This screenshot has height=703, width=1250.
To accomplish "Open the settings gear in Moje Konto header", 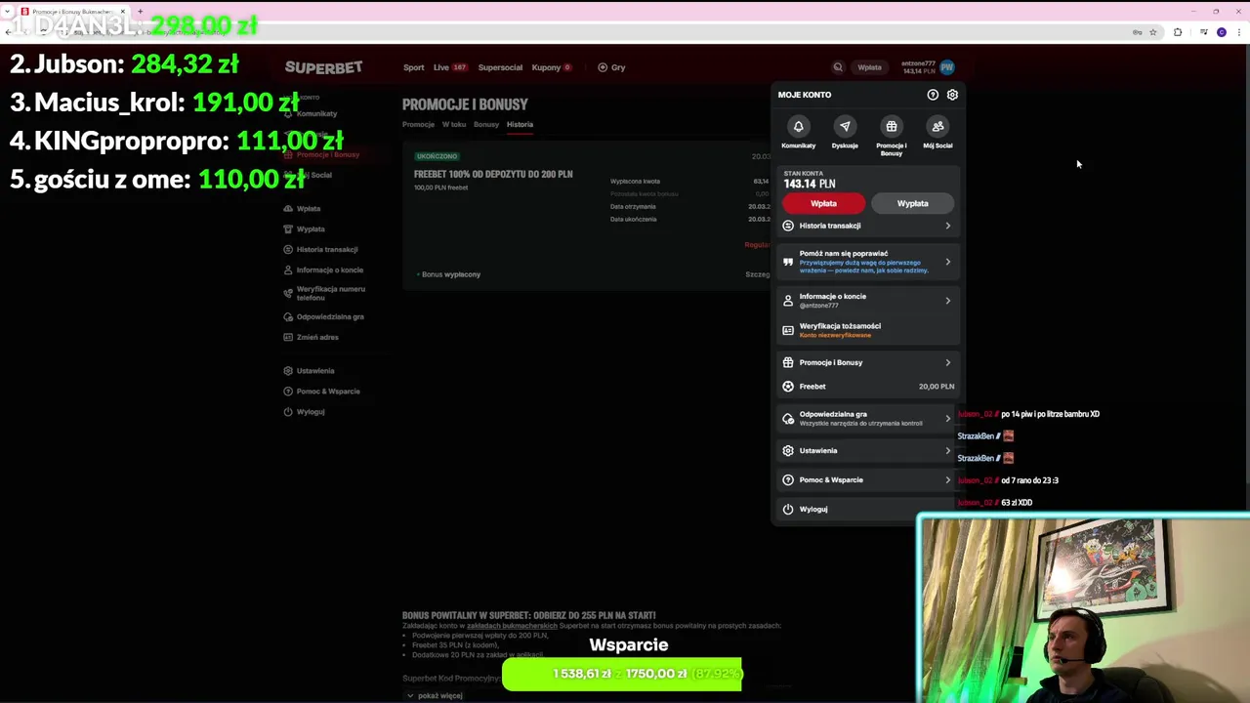I will (952, 95).
